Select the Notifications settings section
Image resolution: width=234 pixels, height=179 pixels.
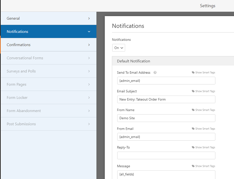click(x=49, y=32)
